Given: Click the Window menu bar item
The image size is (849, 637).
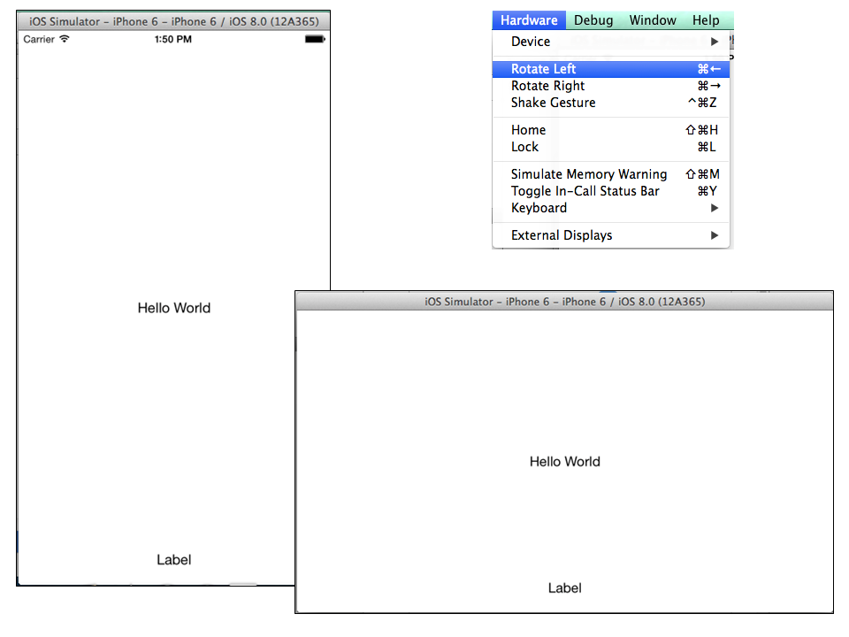Looking at the screenshot, I should click(653, 20).
